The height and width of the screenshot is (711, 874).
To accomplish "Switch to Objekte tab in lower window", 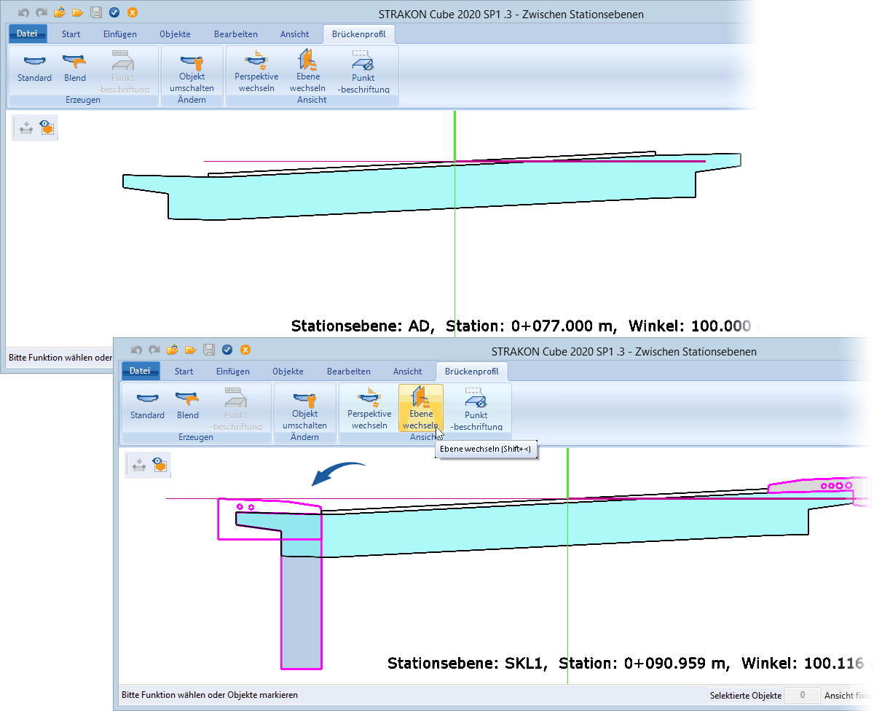I will [288, 372].
